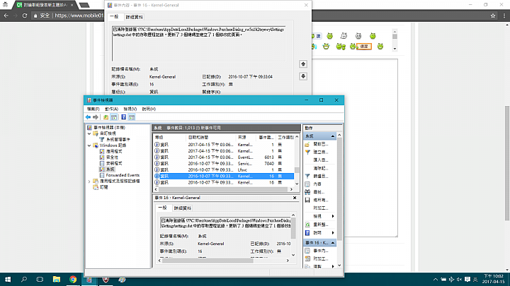Open 說明 submenu arrow in Actions pane
Viewport: 510px width, 286px height.
[x=333, y=233]
